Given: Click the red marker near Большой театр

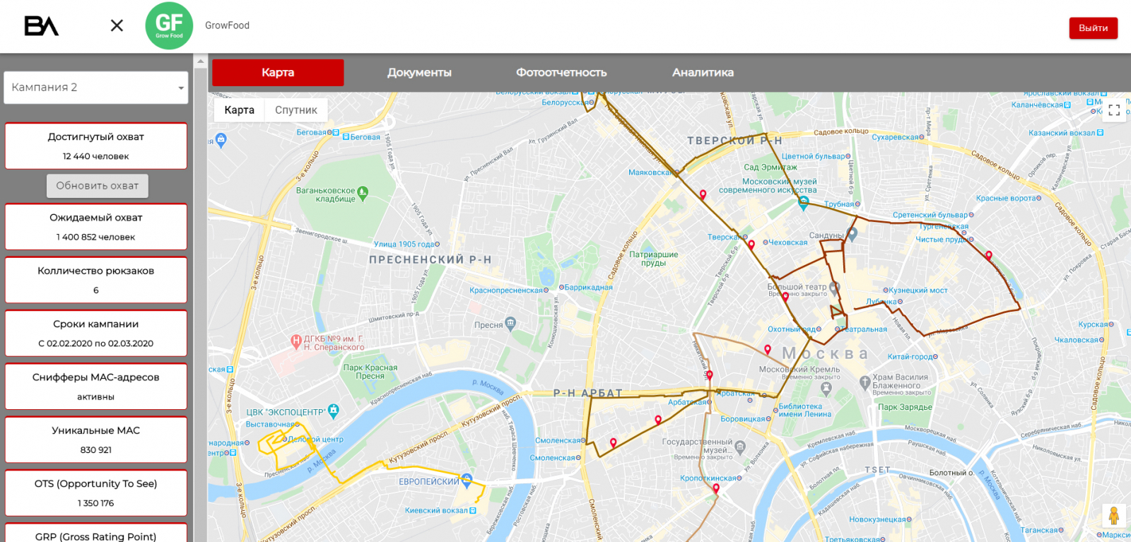Looking at the screenshot, I should click(x=785, y=297).
